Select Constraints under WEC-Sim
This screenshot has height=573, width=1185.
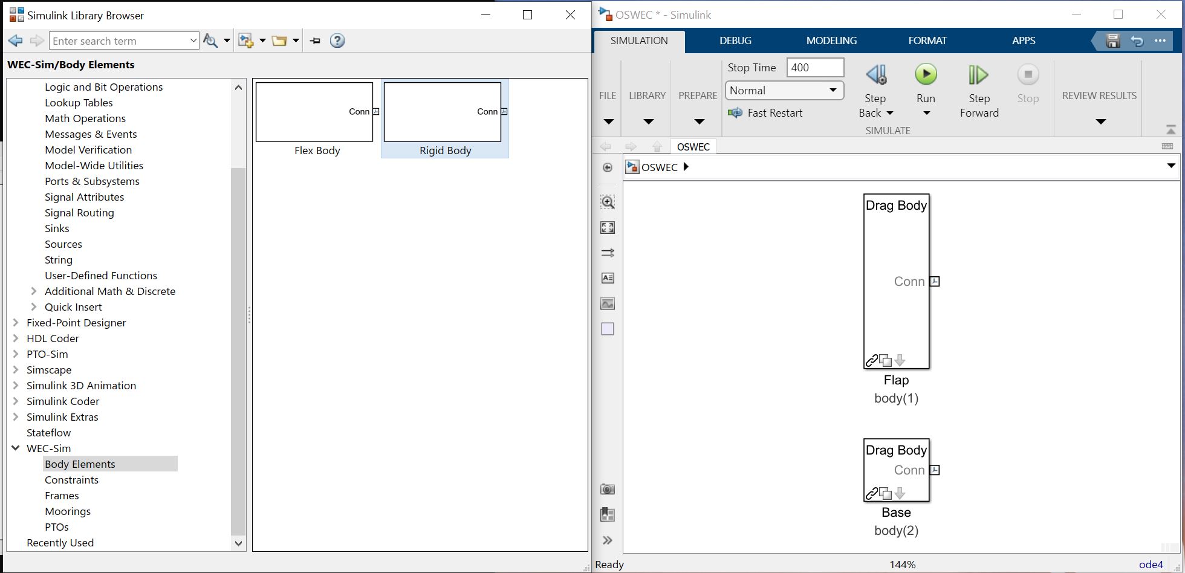click(x=71, y=480)
